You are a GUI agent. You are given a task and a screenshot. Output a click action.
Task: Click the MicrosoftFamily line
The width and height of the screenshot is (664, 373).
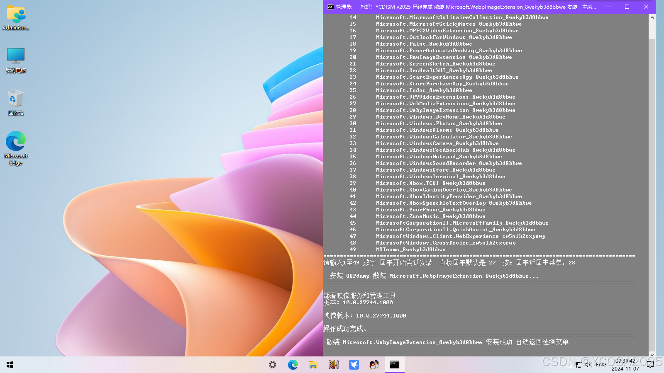pyautogui.click(x=449, y=223)
